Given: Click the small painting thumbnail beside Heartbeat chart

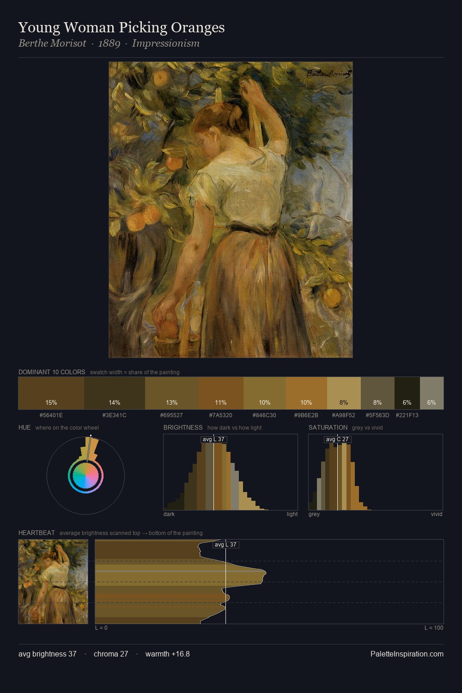Looking at the screenshot, I should 53,582.
